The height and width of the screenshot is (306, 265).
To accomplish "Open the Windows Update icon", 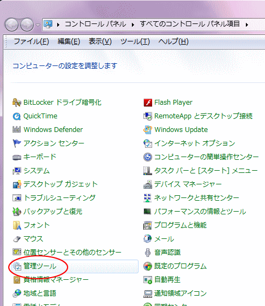I will point(148,130).
